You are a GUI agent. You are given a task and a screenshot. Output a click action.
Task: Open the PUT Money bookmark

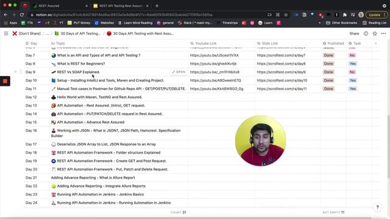pos(79,23)
